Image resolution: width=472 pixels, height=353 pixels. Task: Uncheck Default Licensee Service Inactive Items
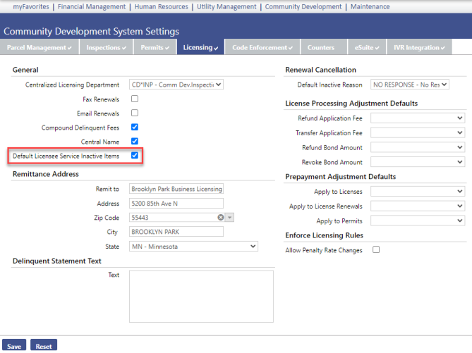pyautogui.click(x=135, y=155)
